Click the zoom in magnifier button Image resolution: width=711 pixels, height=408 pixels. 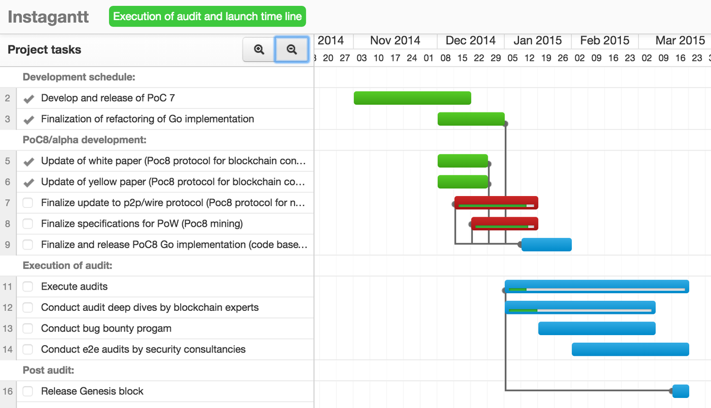[x=259, y=50]
